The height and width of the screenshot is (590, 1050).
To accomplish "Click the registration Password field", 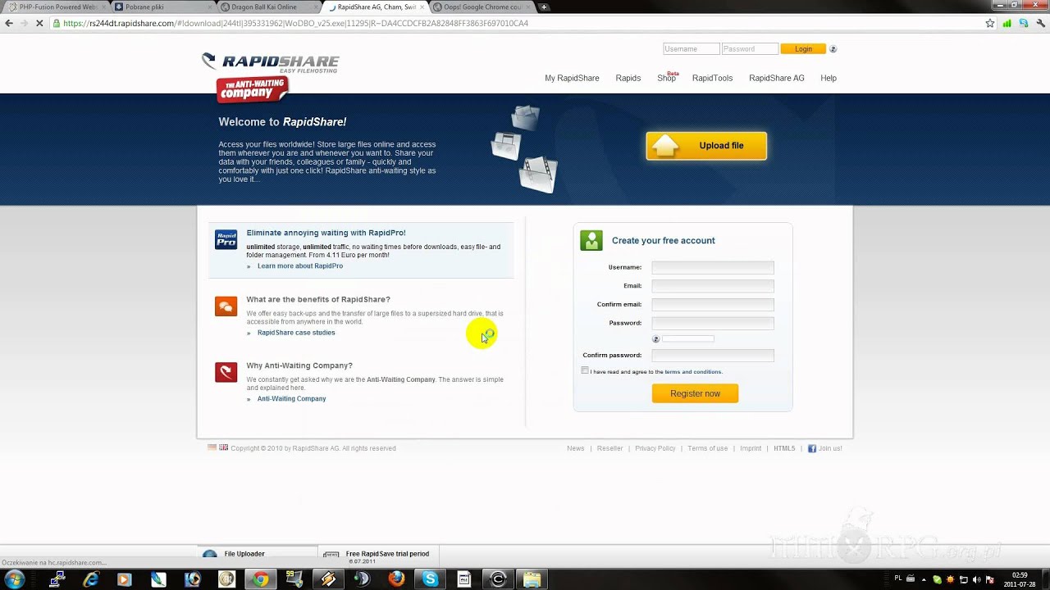I will click(713, 324).
